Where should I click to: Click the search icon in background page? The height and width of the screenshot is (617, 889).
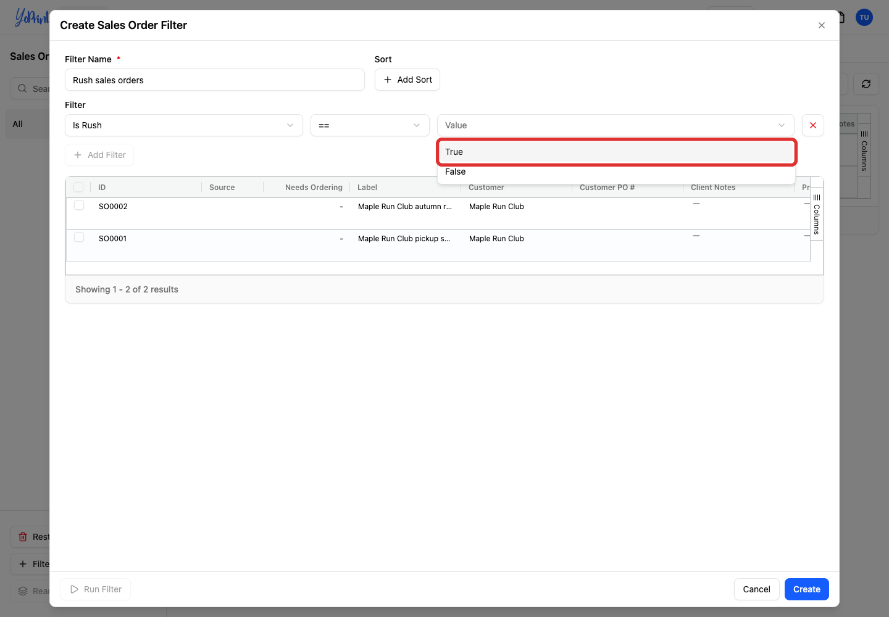[x=22, y=88]
